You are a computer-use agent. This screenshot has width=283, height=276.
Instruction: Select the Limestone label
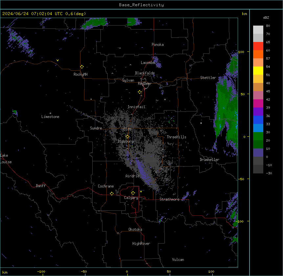pyautogui.click(x=50, y=117)
